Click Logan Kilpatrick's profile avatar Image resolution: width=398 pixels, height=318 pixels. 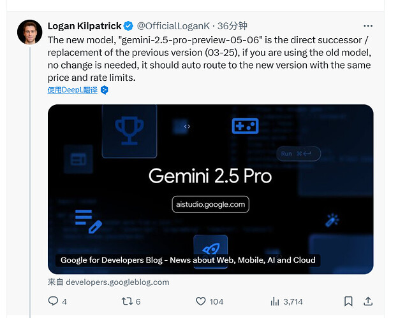[x=30, y=32]
